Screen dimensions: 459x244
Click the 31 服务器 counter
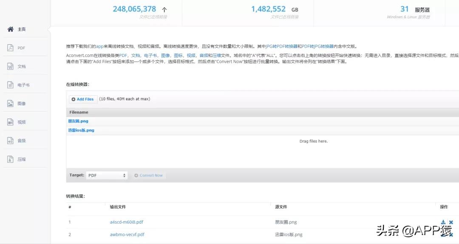[415, 9]
